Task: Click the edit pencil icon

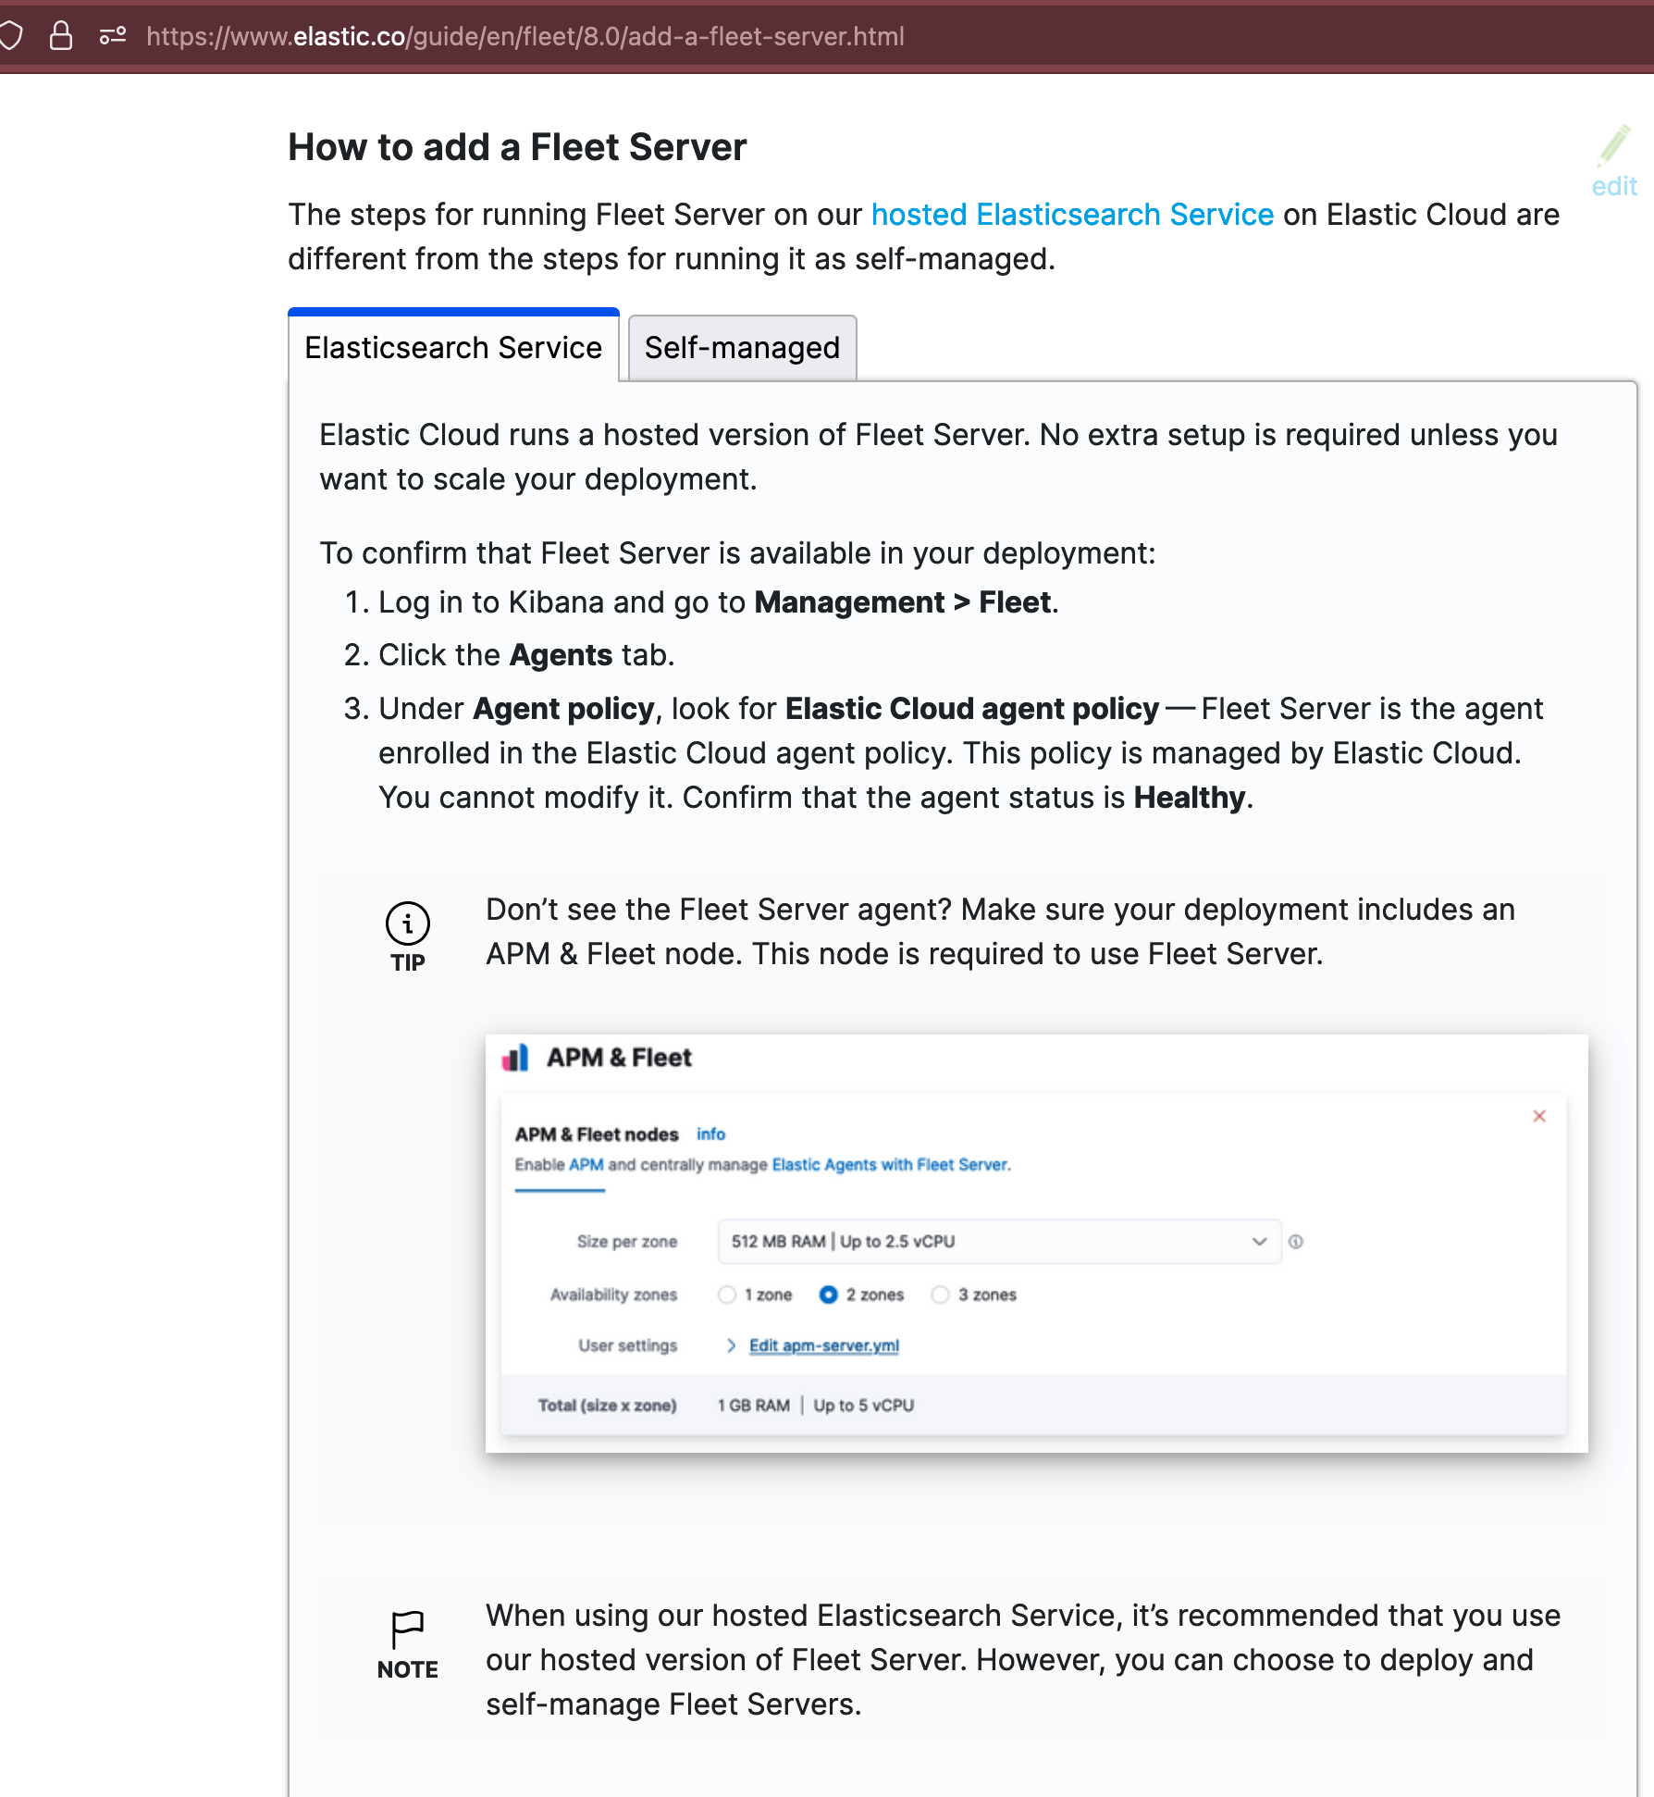Action: (1615, 148)
